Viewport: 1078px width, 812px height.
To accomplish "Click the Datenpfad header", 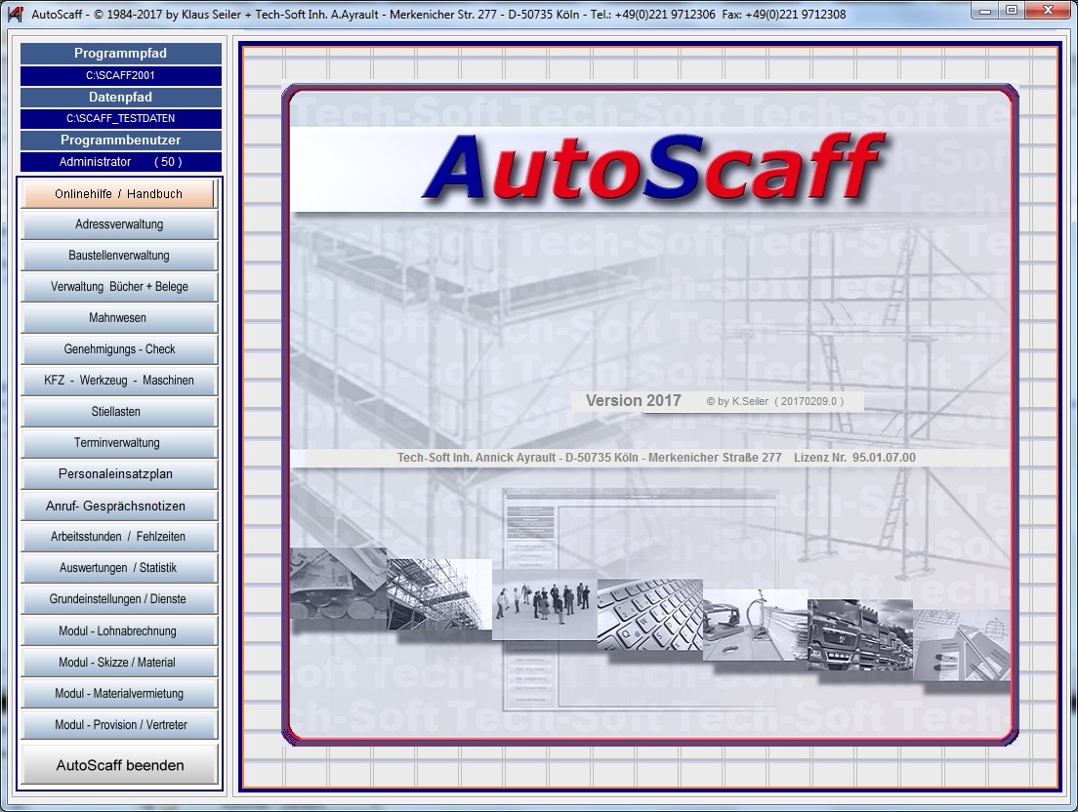I will 120,97.
